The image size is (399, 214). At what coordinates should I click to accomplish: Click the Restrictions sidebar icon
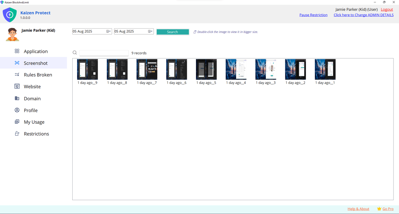17,134
